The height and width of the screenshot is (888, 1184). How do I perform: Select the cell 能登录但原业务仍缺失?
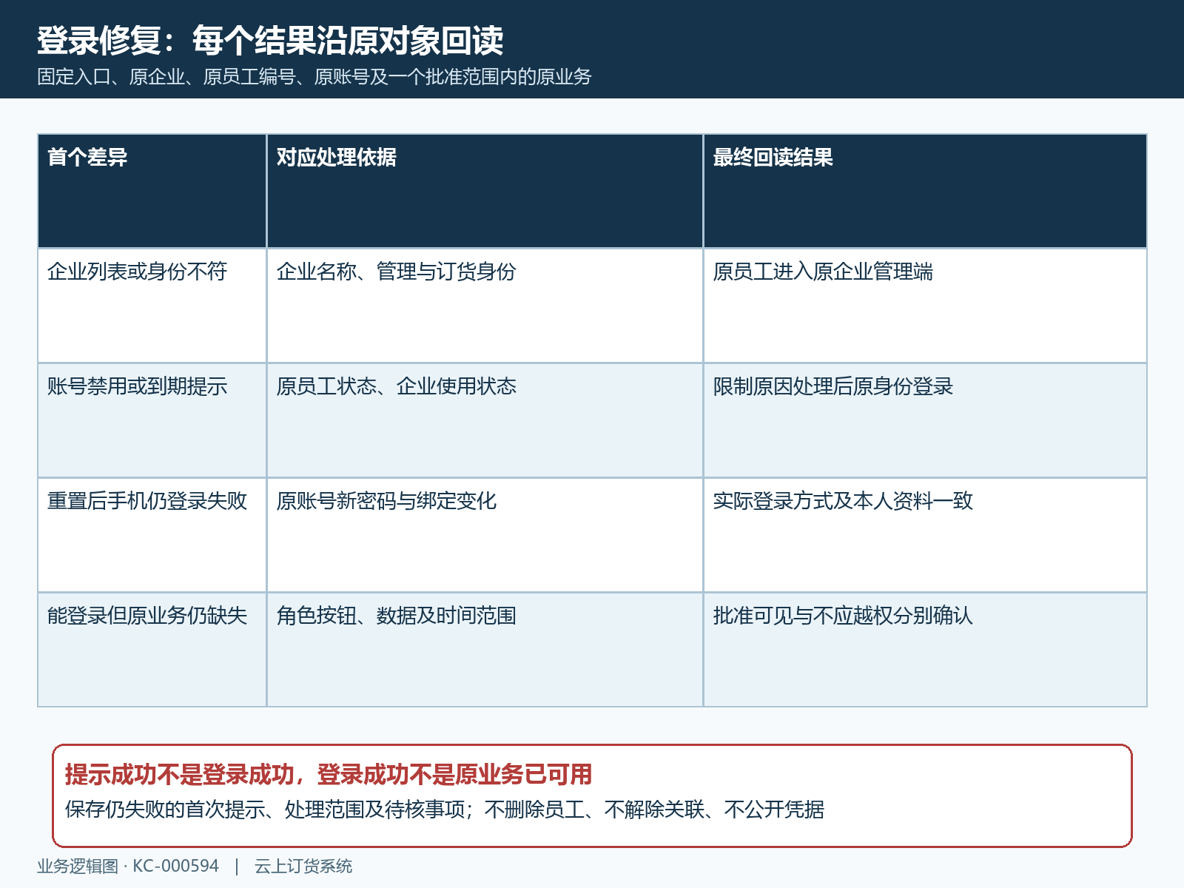[x=152, y=650]
